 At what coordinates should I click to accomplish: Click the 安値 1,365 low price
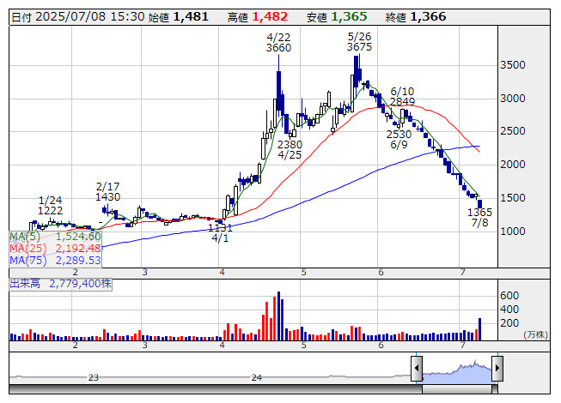click(x=337, y=17)
